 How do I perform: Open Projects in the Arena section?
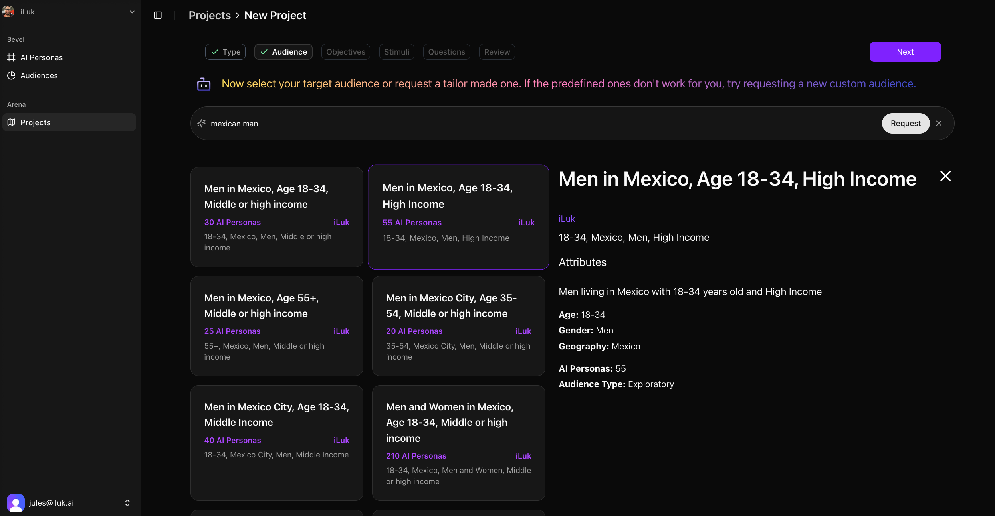[35, 122]
